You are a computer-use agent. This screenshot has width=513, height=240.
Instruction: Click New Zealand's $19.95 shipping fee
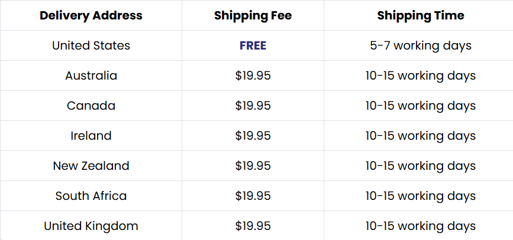[x=253, y=166]
